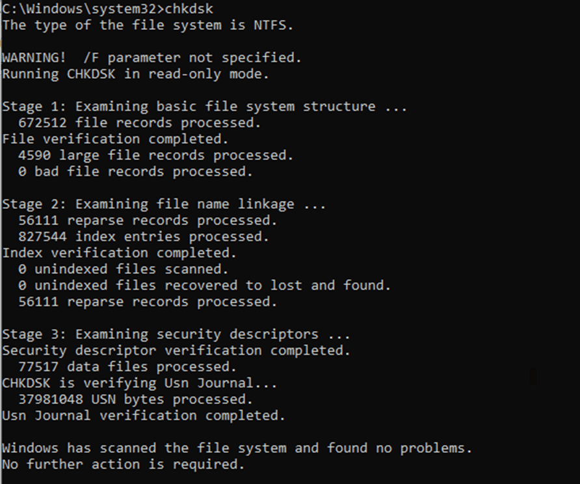Click the 'file system is NTFS' line

148,25
